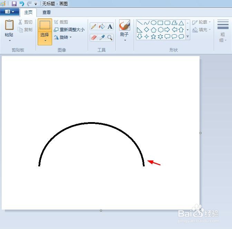Open the Paint application file menu button
232x229 pixels.
tap(10, 12)
